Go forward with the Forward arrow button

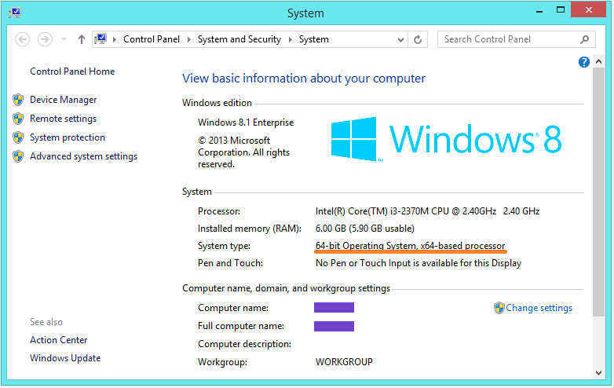click(x=45, y=39)
